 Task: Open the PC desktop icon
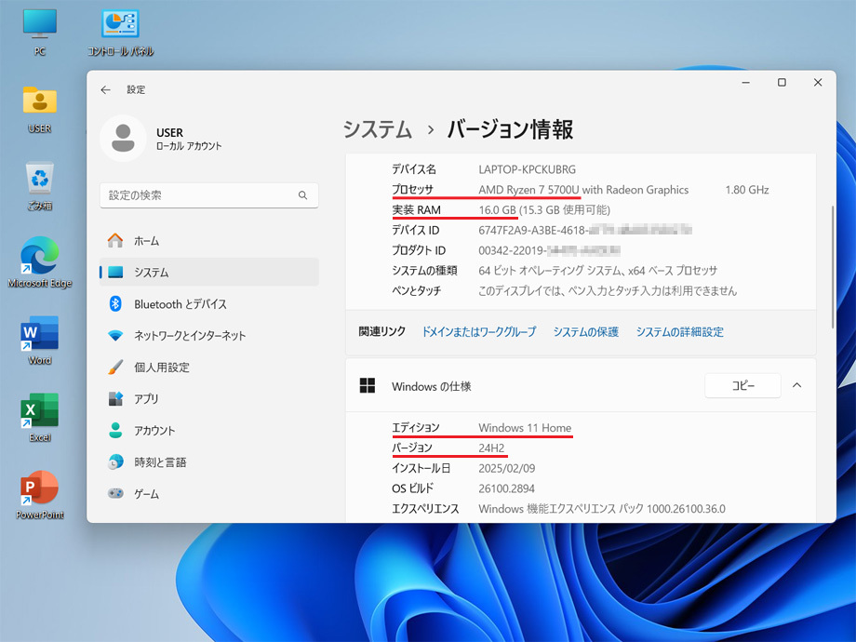point(39,33)
